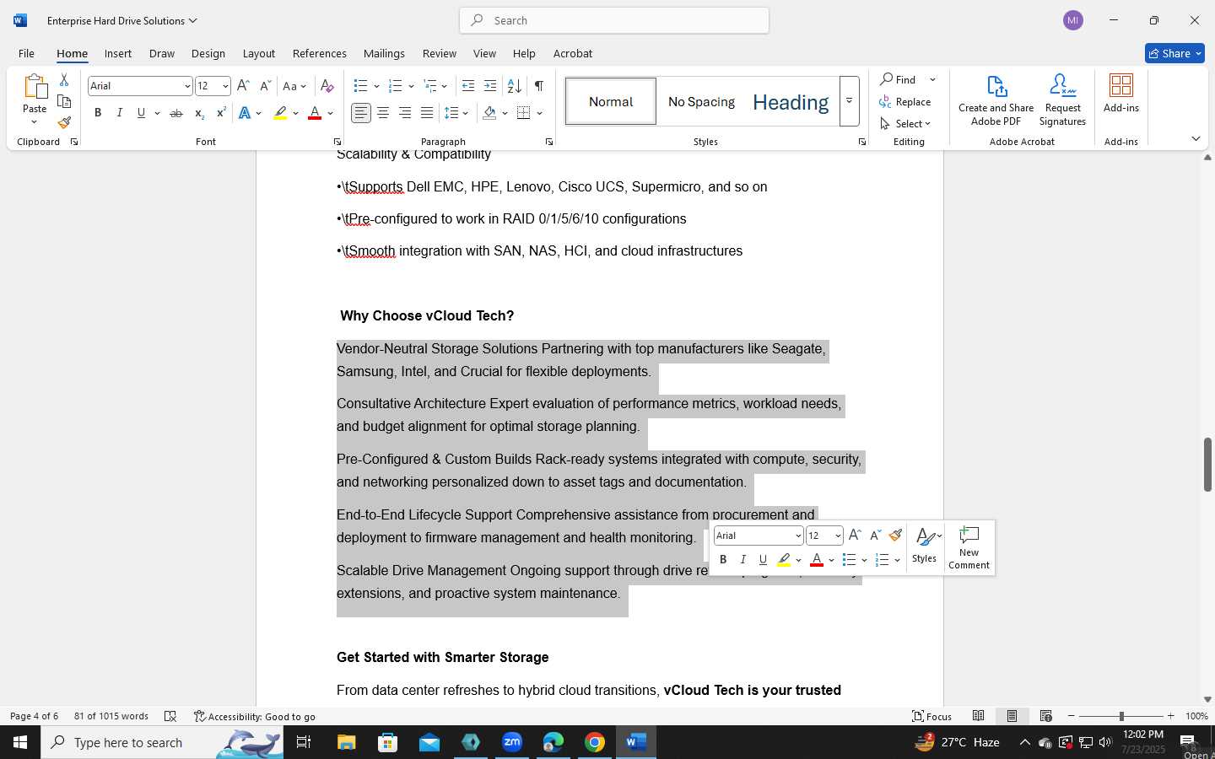This screenshot has height=759, width=1215.
Task: Collapse the ribbon with the chevron
Action: click(x=1196, y=138)
